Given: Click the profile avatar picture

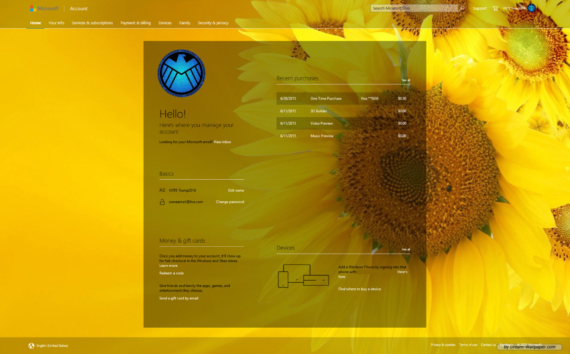Looking at the screenshot, I should [x=531, y=8].
